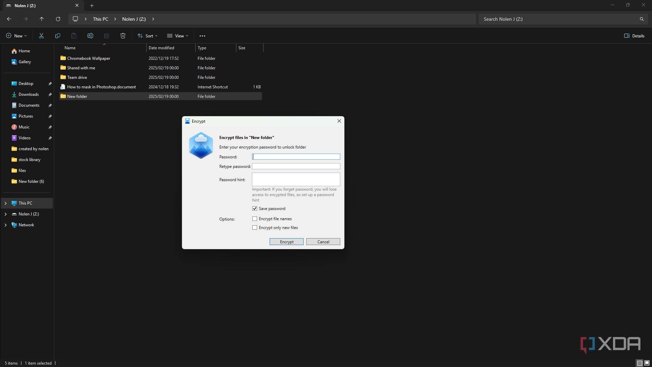Open a new tab with plus icon
The width and height of the screenshot is (652, 367).
coord(92,5)
